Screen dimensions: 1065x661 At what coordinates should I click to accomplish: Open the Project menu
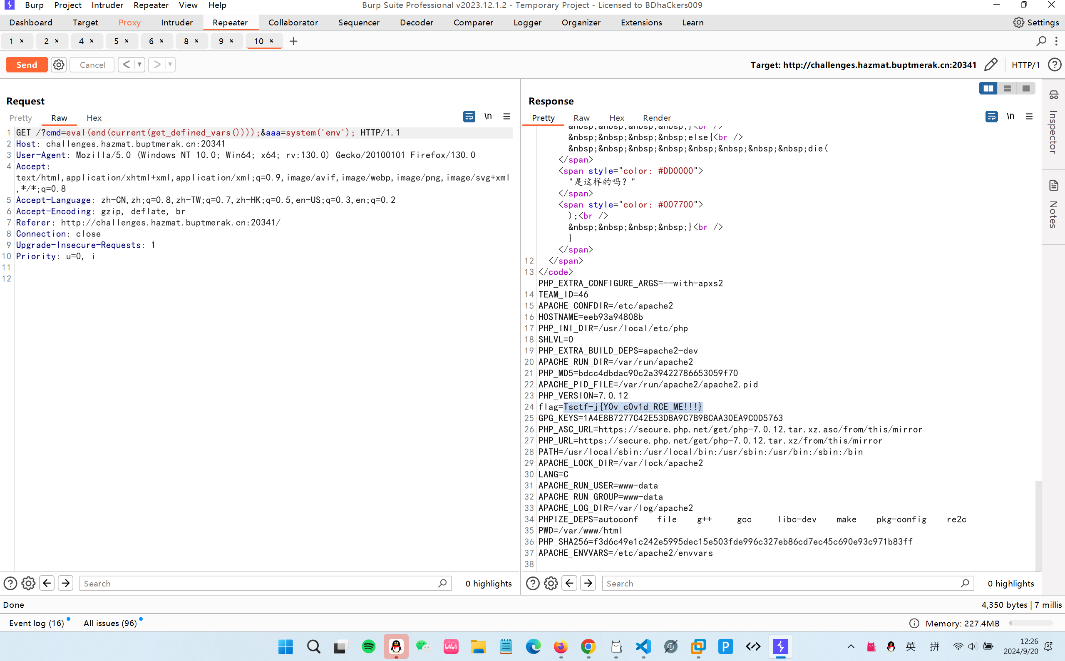click(68, 5)
